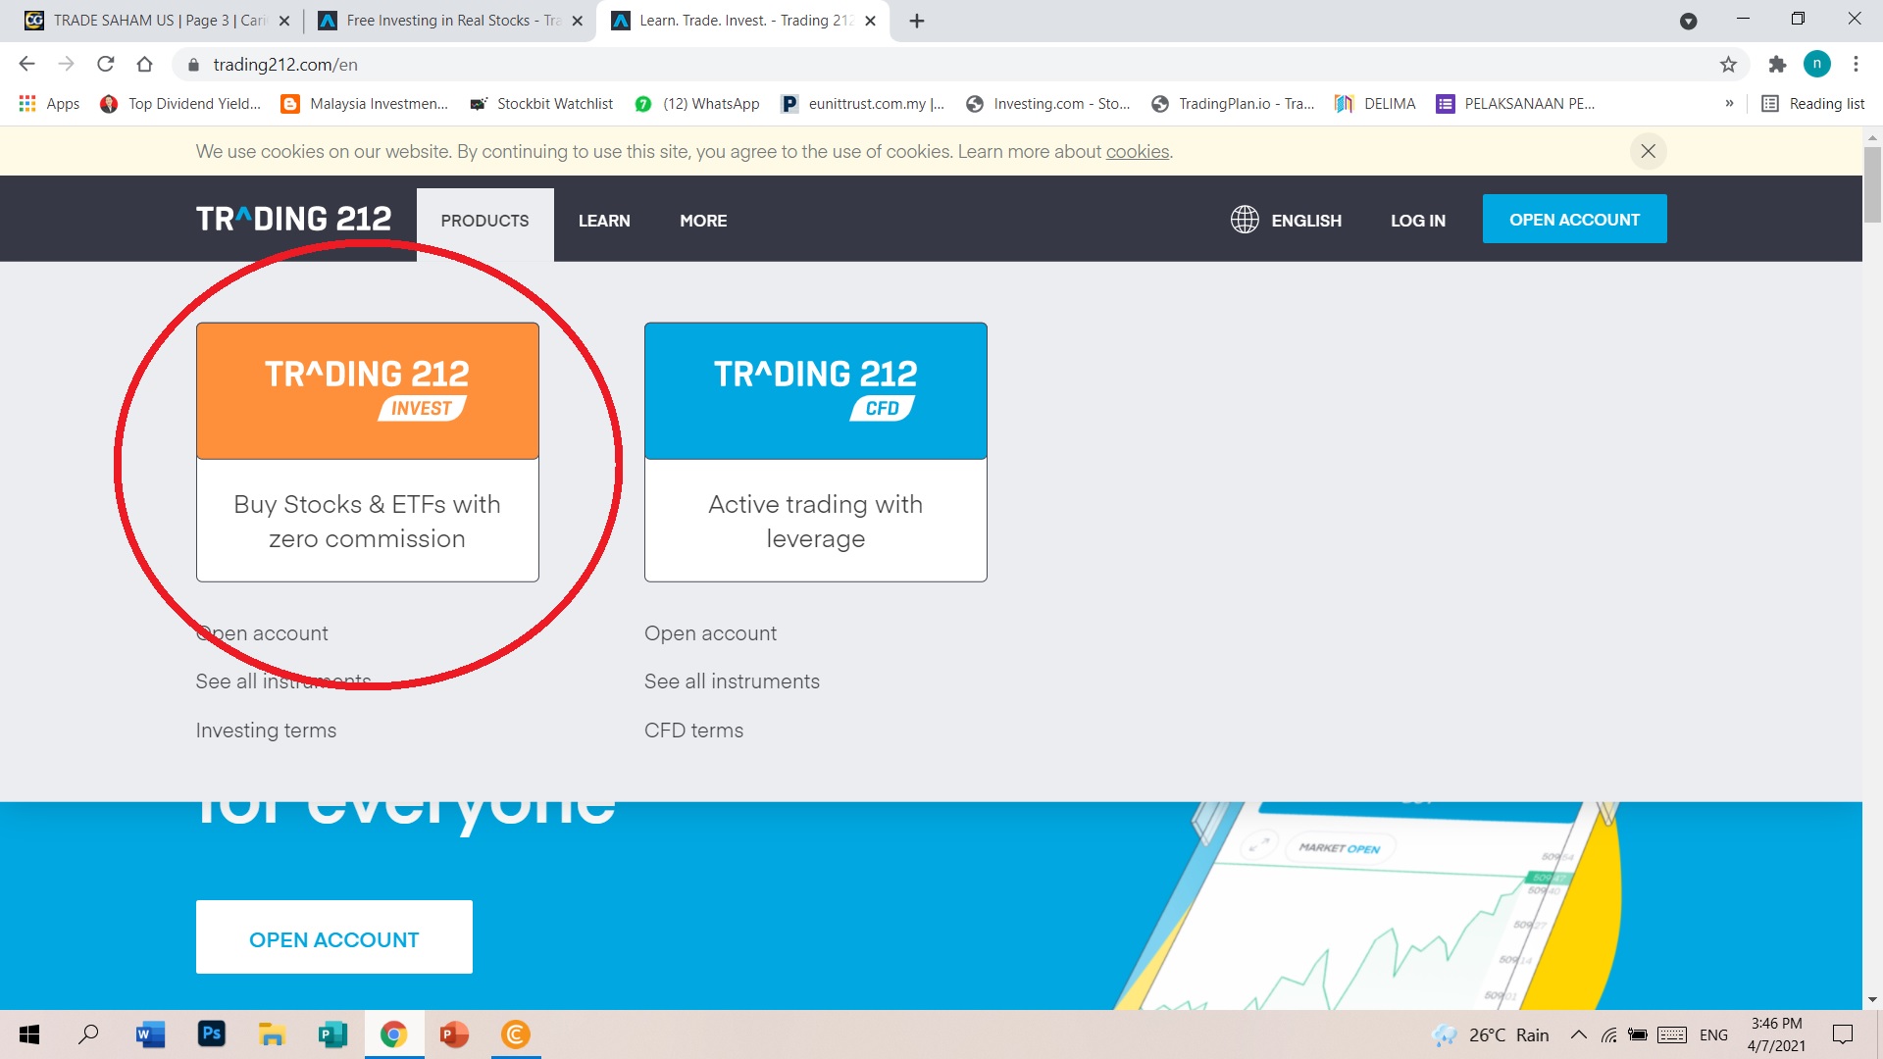Open the CFD terms link

pos(693,731)
